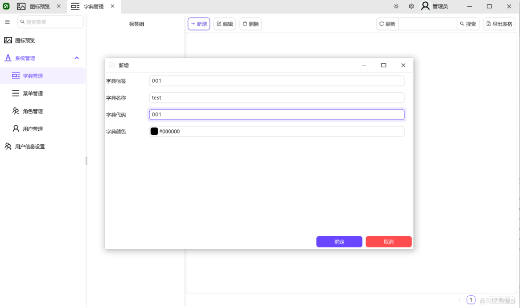Image resolution: width=520 pixels, height=308 pixels.
Task: Open settings via the gear icon
Action: click(411, 6)
